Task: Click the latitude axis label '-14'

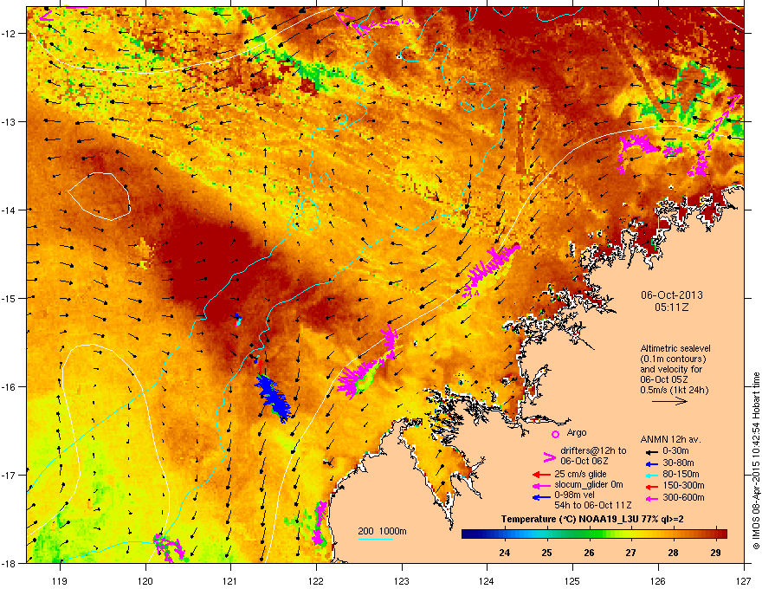Action: coord(9,210)
